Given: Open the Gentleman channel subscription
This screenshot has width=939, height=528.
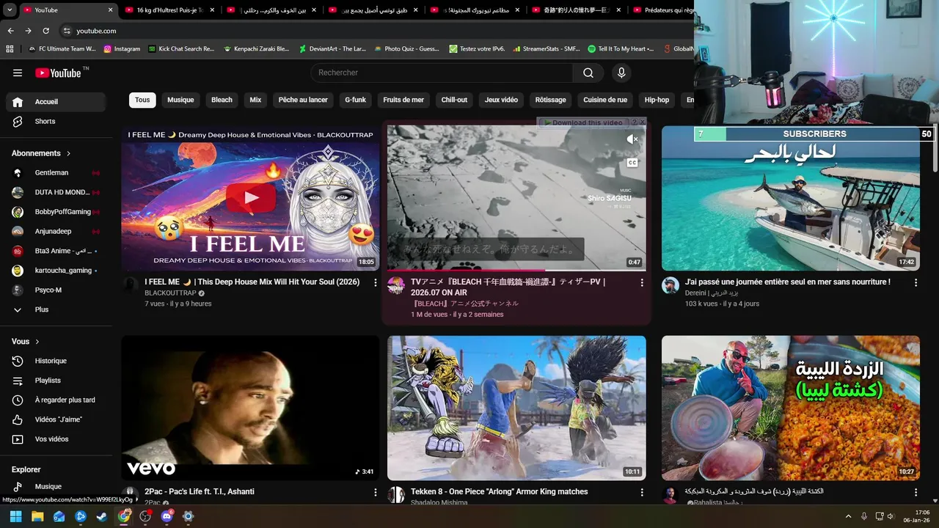Looking at the screenshot, I should (56, 173).
